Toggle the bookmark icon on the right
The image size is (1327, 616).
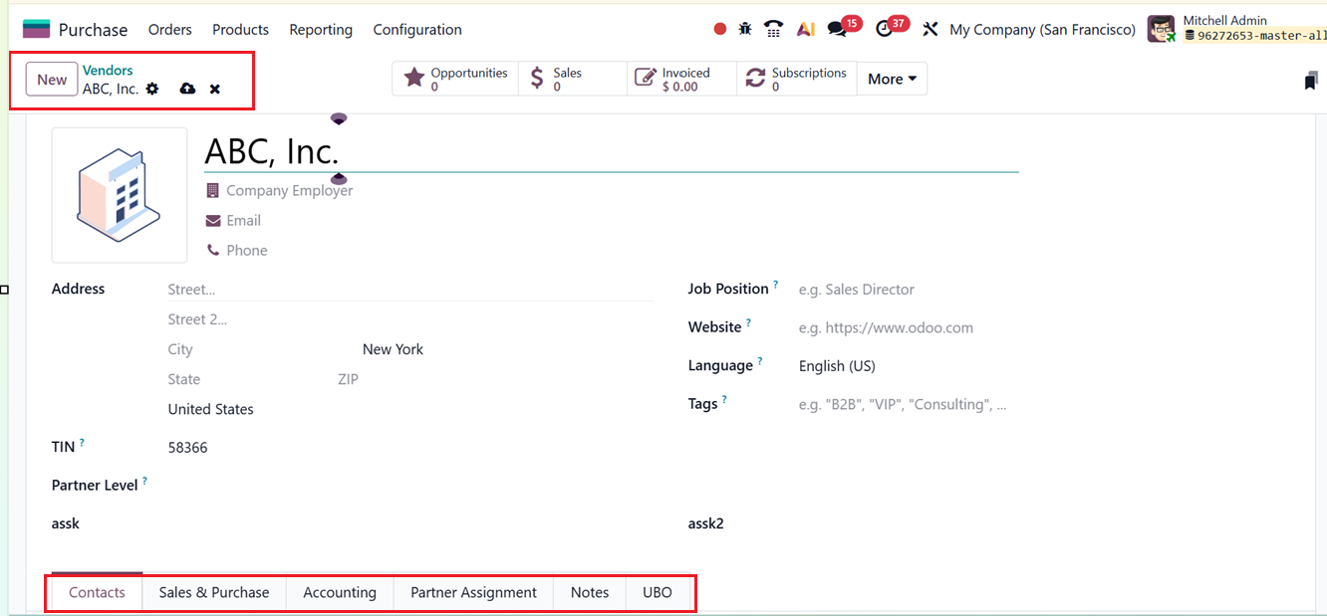pyautogui.click(x=1310, y=82)
